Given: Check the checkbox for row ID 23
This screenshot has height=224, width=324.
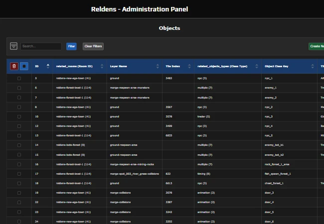Looking at the screenshot, I should (x=19, y=212).
